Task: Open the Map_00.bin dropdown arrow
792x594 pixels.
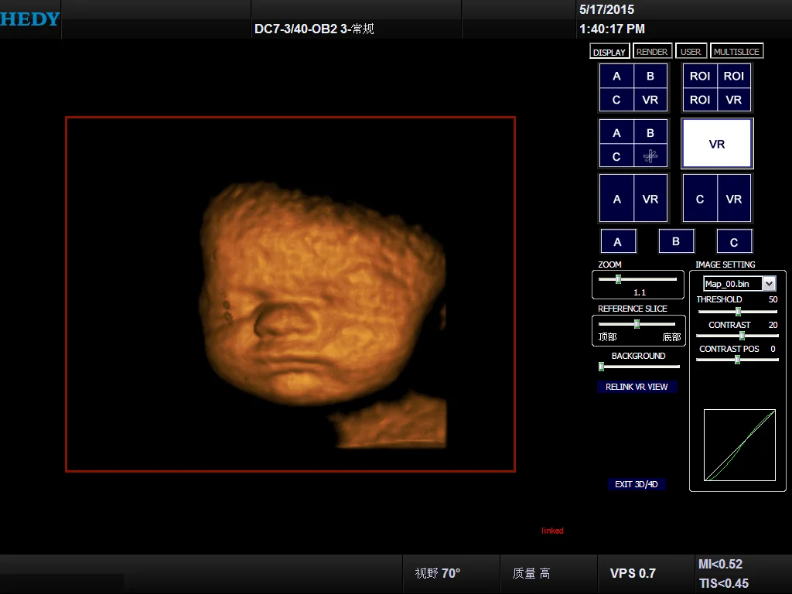Action: tap(769, 284)
